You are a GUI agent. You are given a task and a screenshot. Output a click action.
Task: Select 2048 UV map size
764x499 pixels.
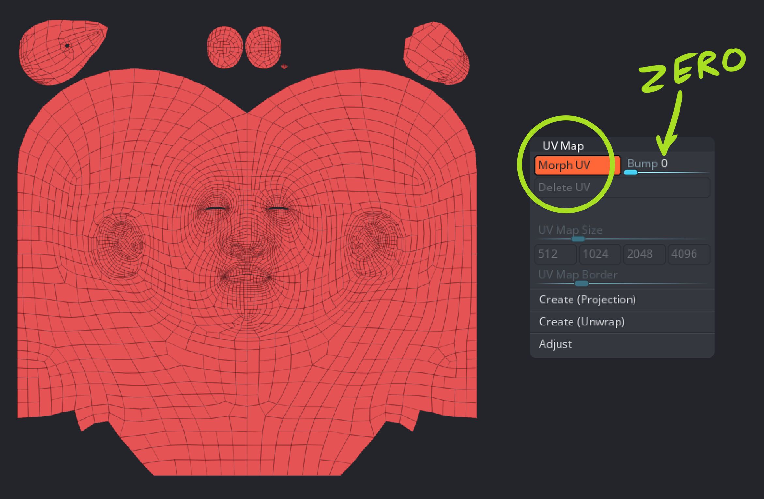[x=644, y=254]
